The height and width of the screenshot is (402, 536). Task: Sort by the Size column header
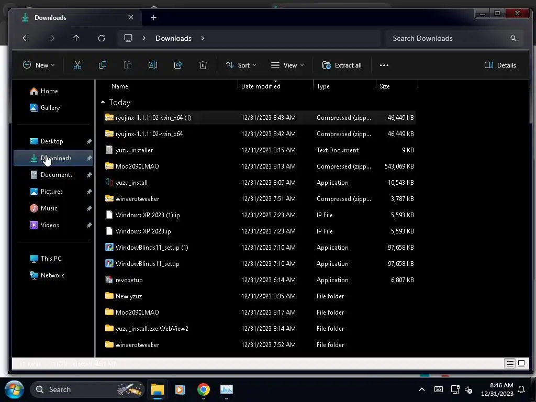[385, 86]
